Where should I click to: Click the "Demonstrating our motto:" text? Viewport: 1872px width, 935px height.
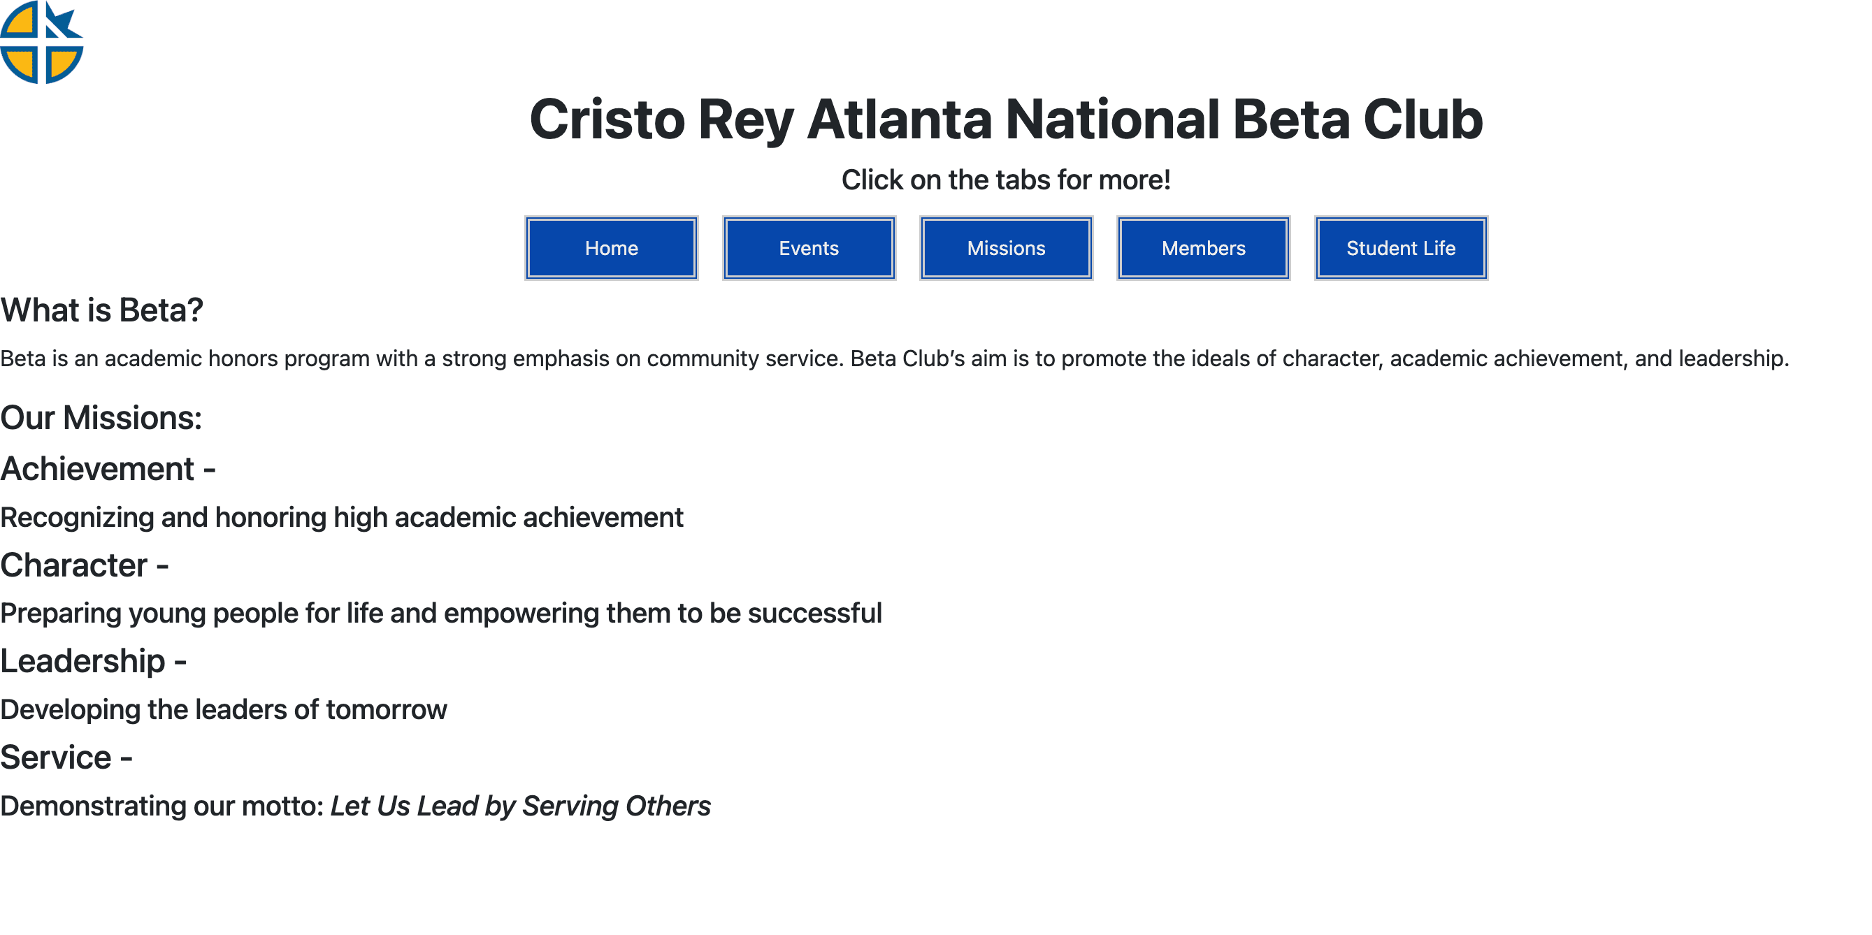point(162,807)
